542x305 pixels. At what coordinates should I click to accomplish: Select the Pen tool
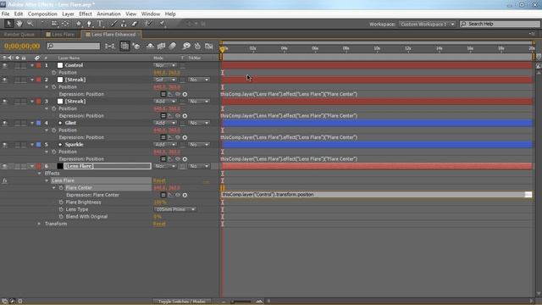point(89,24)
